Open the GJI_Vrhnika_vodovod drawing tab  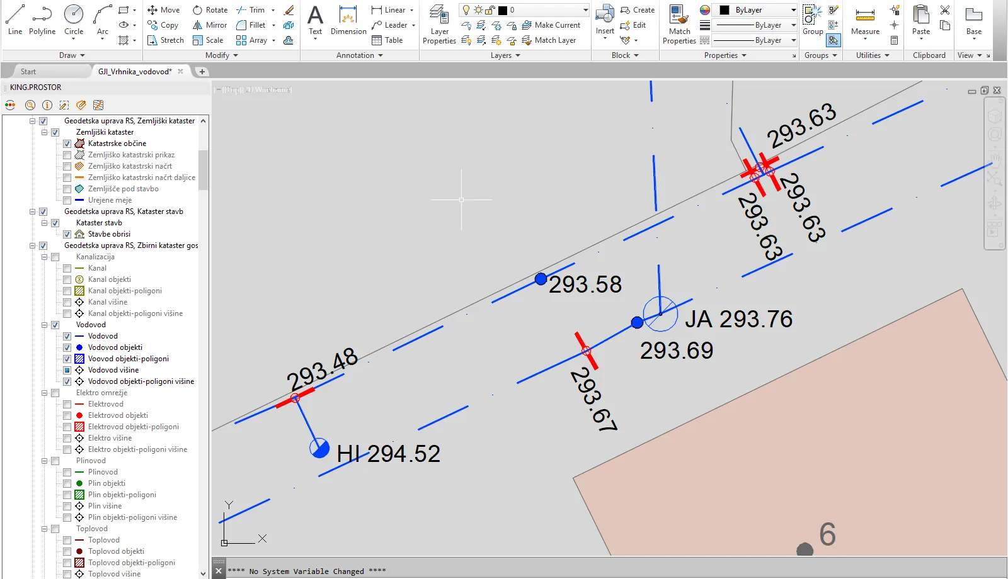135,72
